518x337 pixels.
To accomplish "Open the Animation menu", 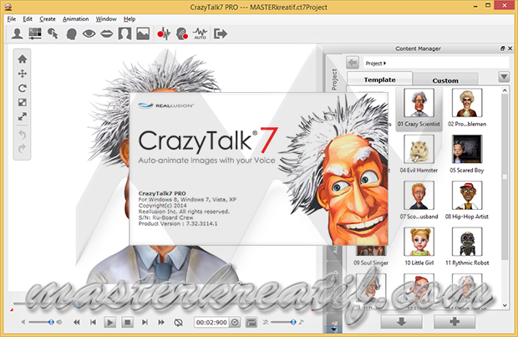I will pyautogui.click(x=75, y=18).
